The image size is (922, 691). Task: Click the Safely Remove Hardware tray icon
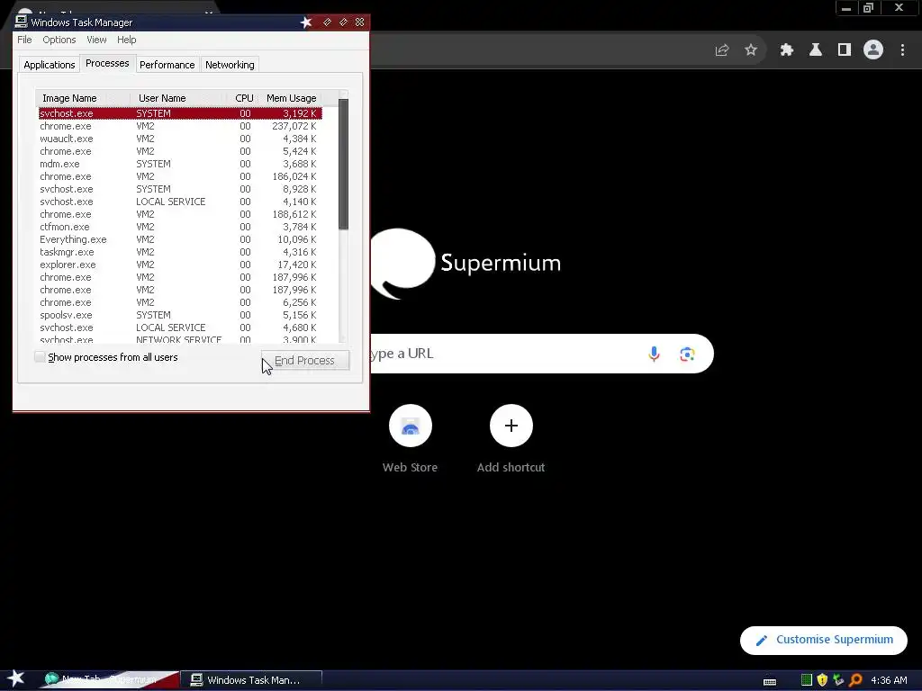tap(838, 680)
